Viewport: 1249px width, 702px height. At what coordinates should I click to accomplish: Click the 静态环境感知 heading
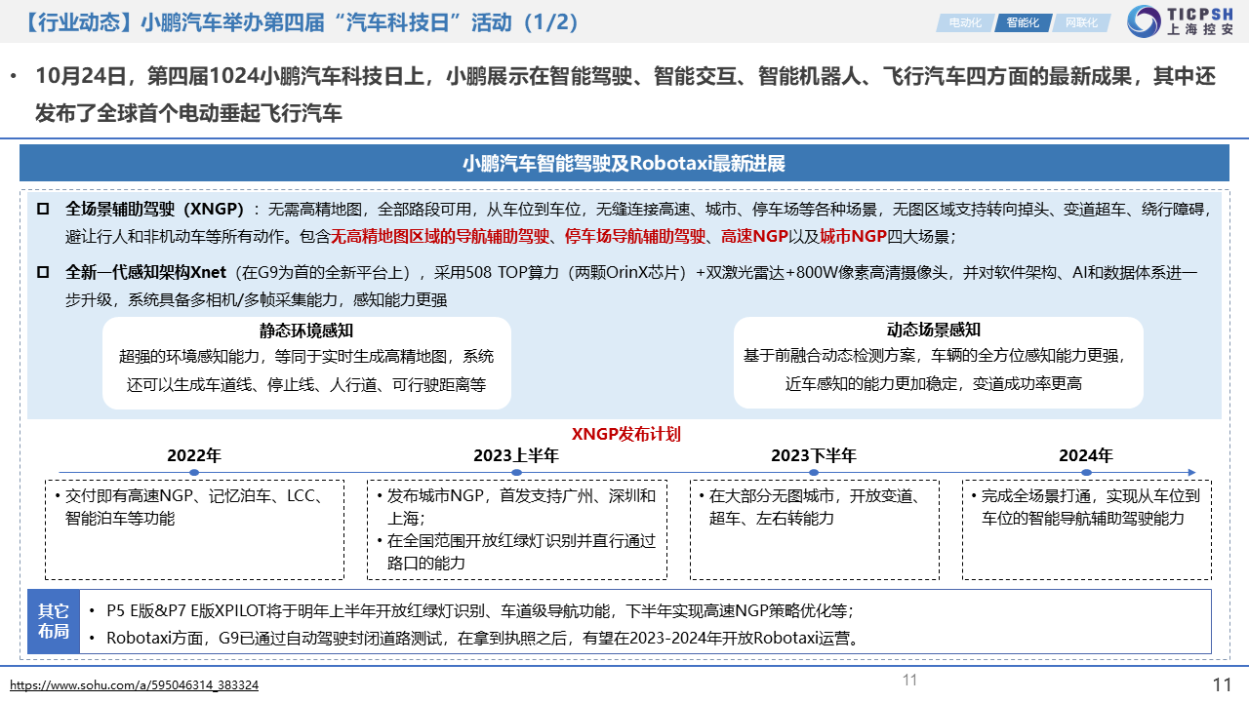point(305,331)
